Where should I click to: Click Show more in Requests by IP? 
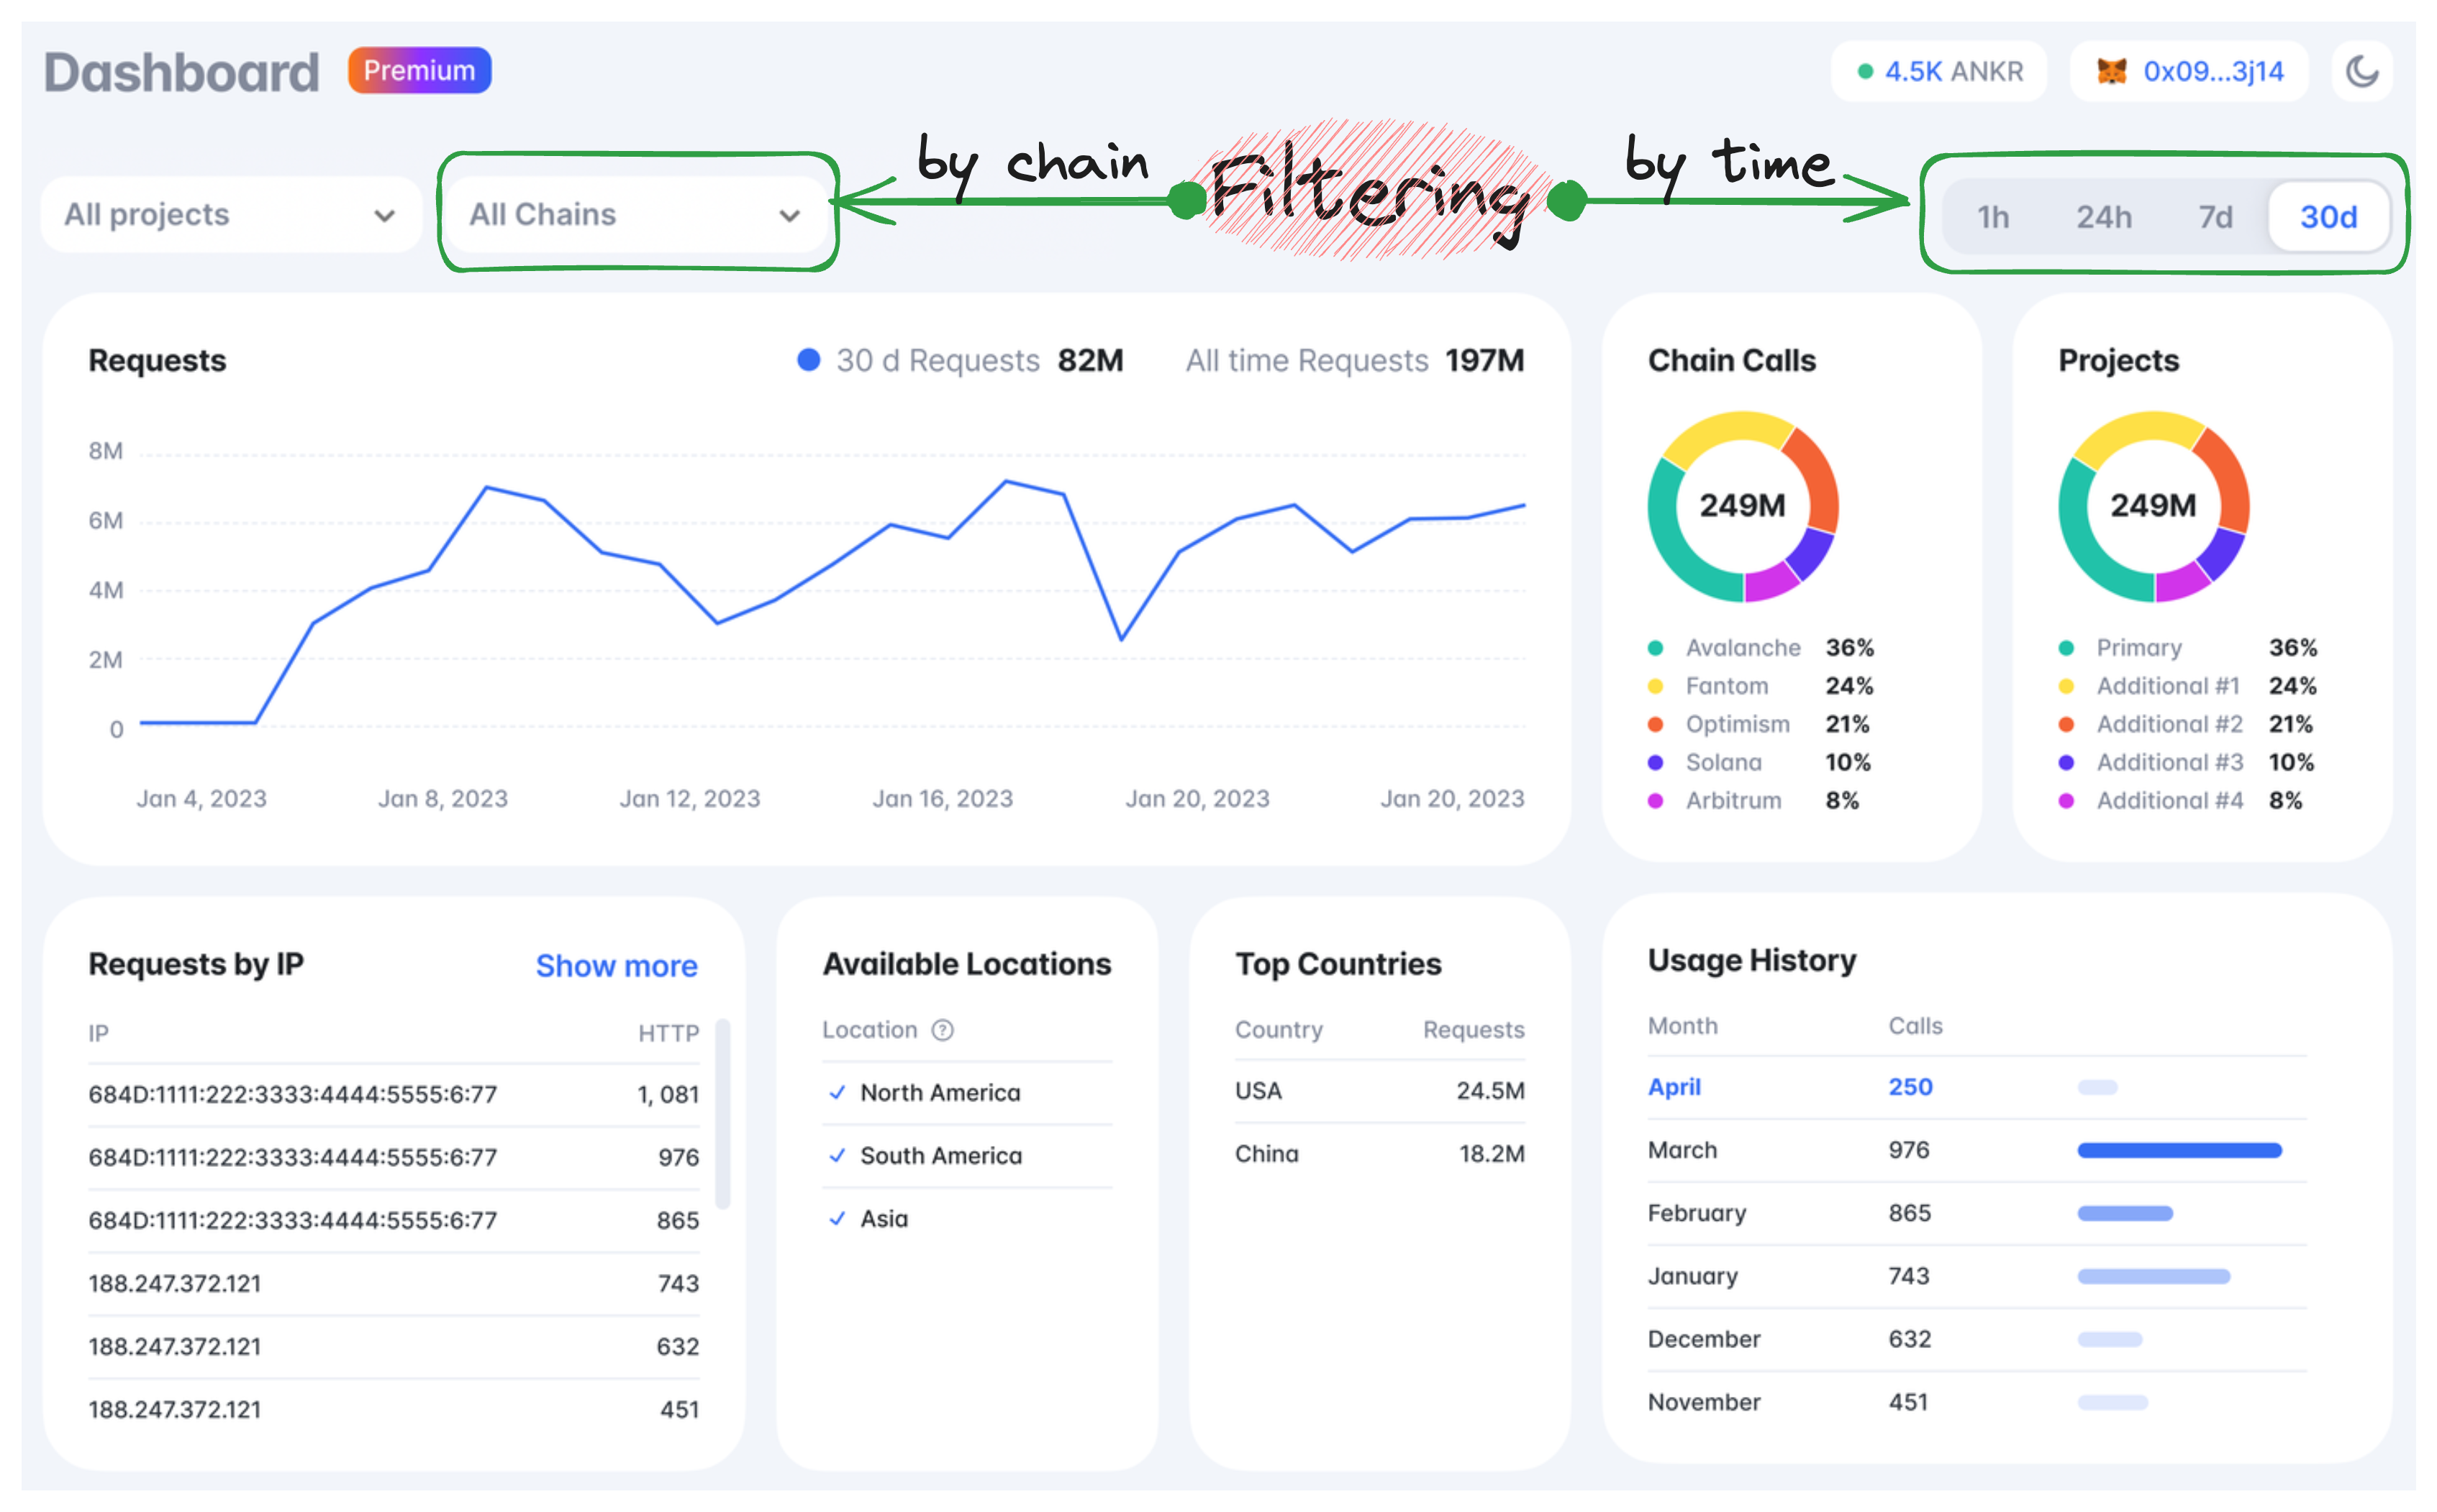point(617,966)
